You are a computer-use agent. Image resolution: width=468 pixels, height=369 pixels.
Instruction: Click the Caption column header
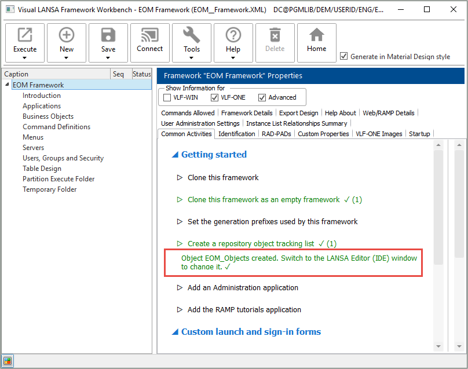click(x=56, y=74)
